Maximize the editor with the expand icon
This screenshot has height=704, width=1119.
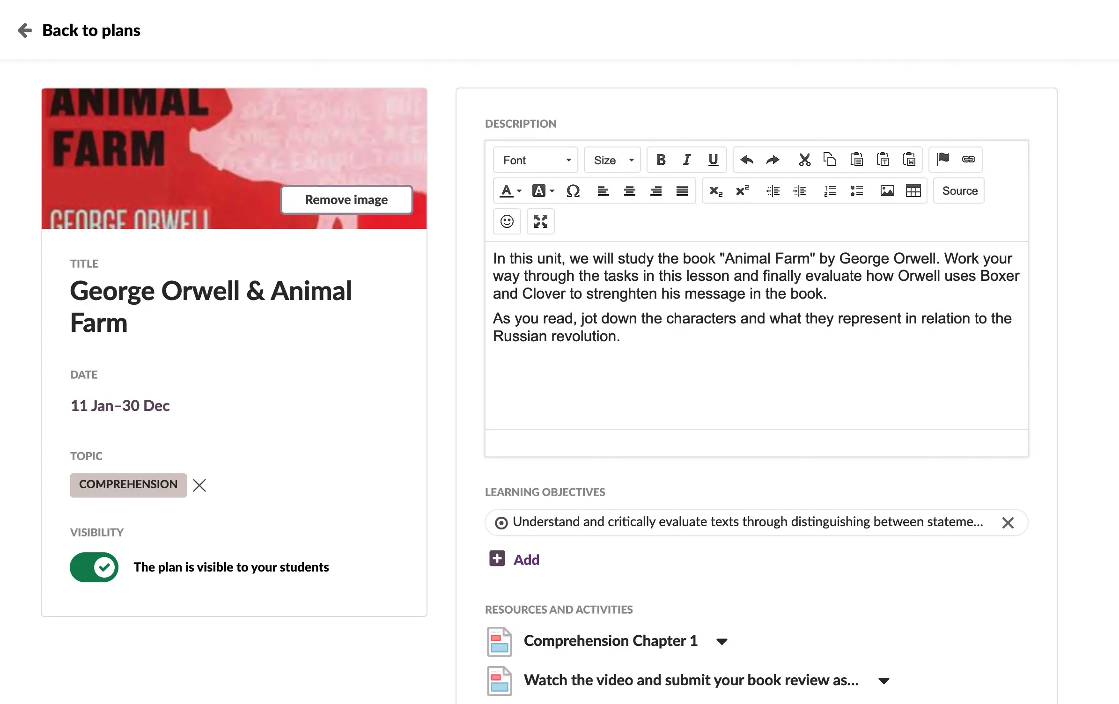541,221
